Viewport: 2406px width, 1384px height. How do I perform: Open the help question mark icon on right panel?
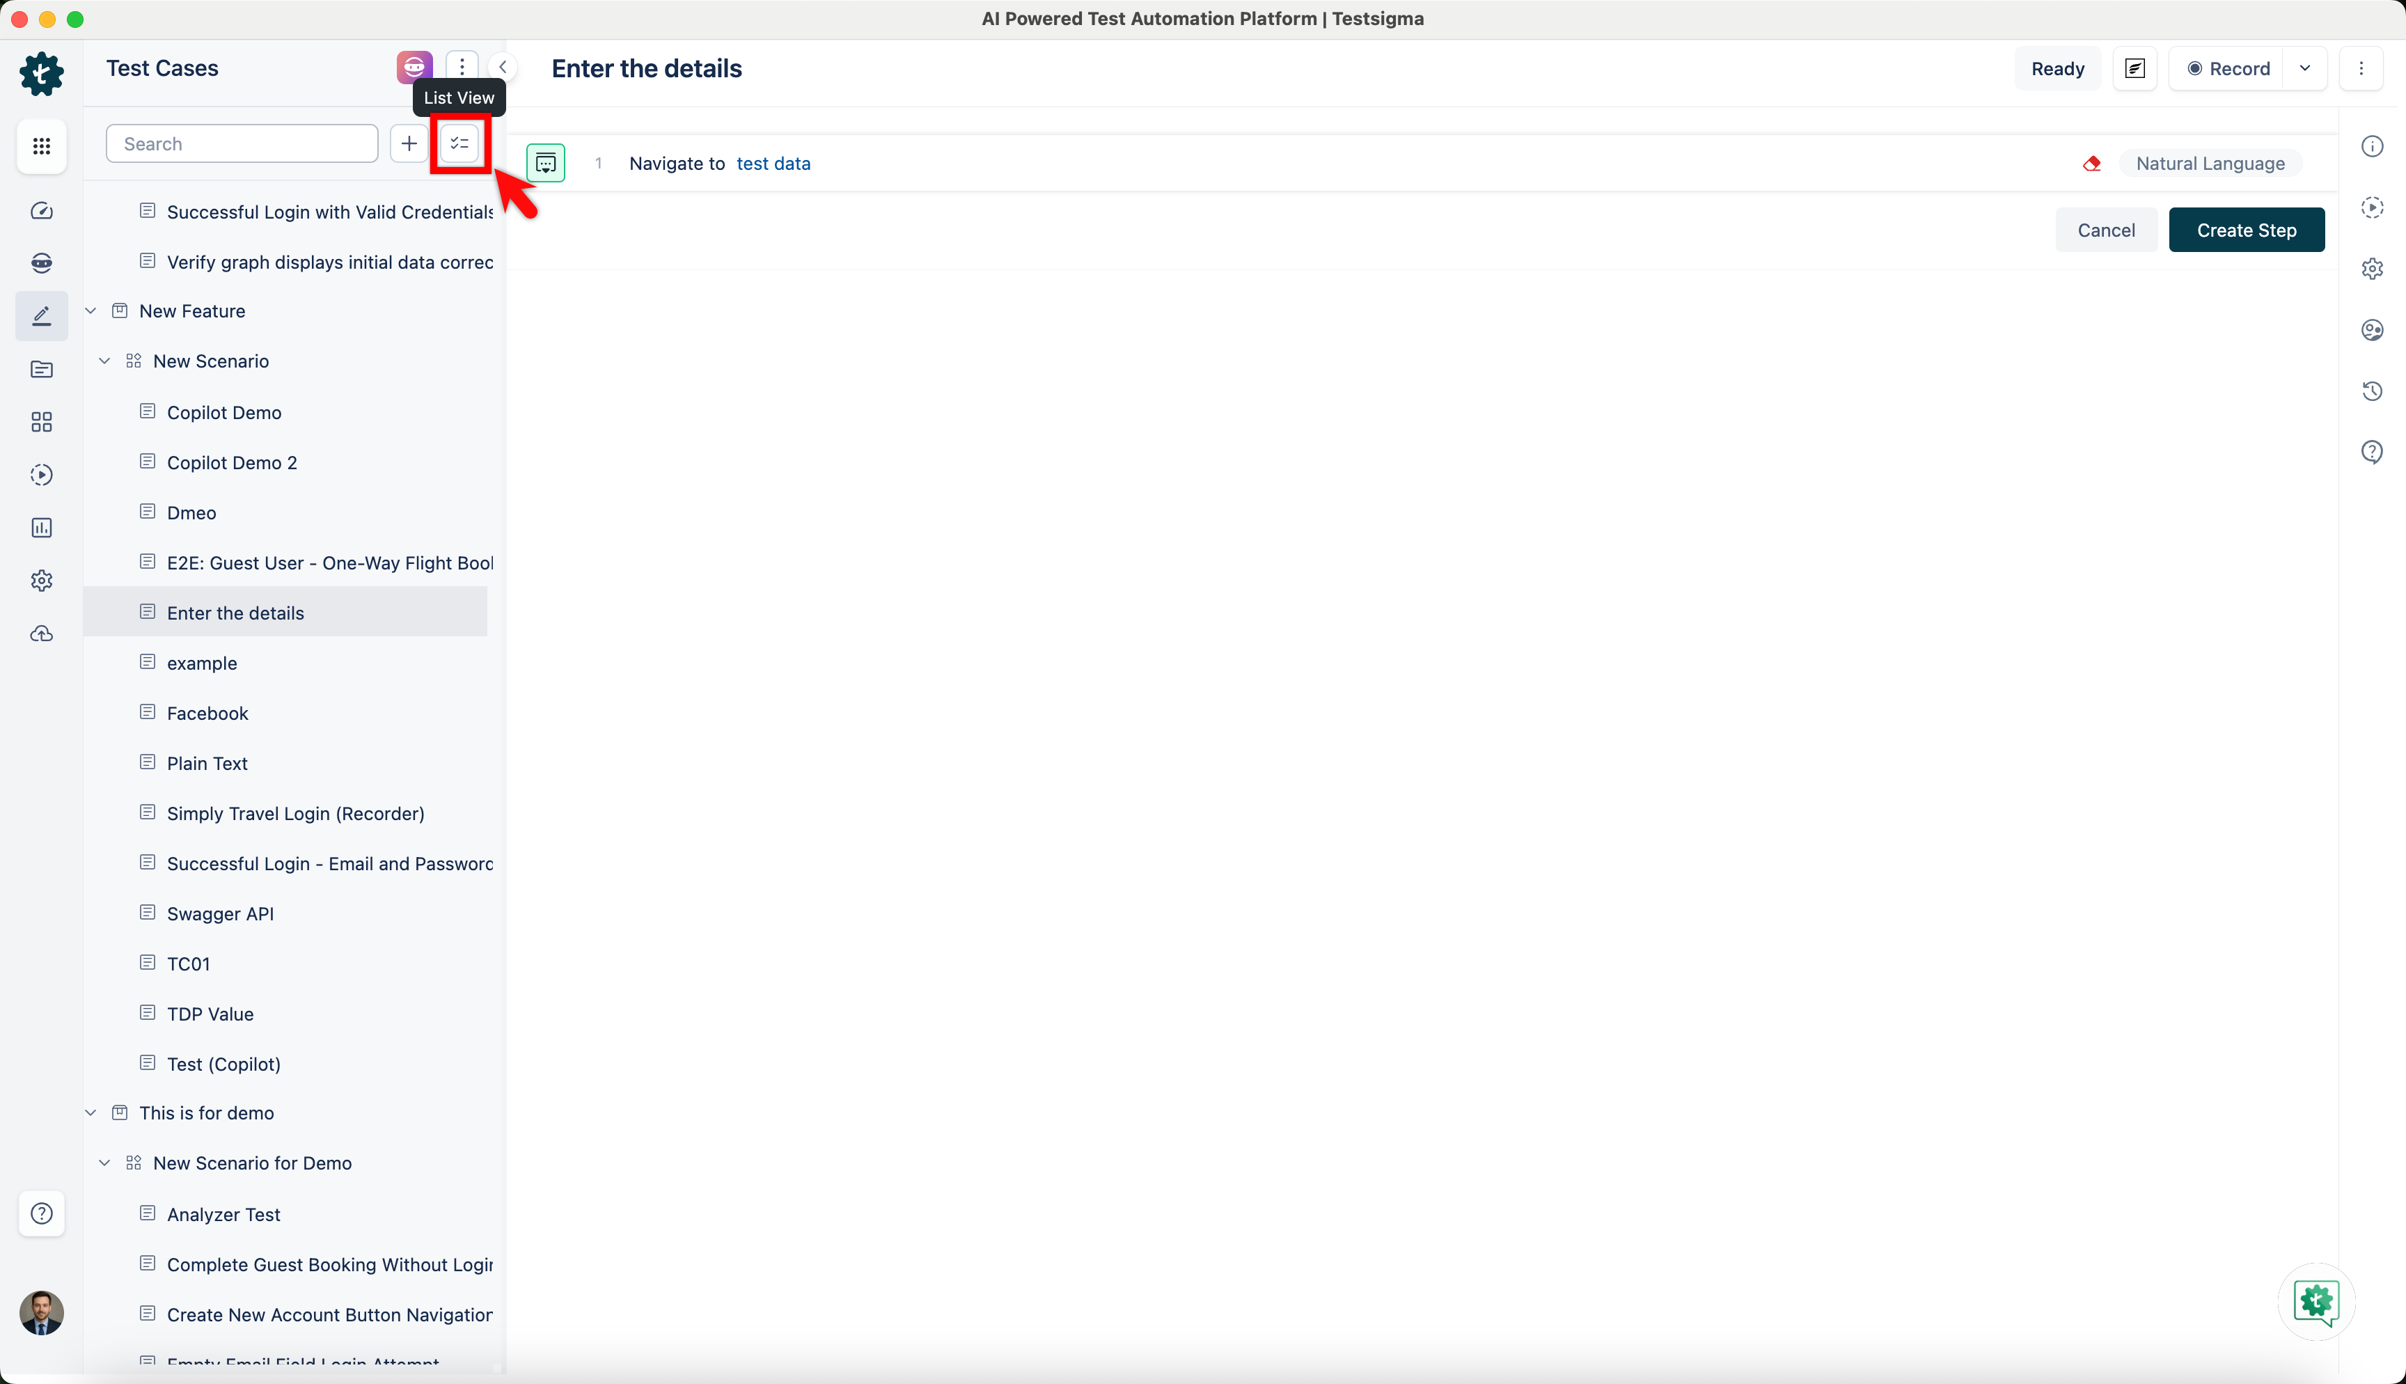2373,450
